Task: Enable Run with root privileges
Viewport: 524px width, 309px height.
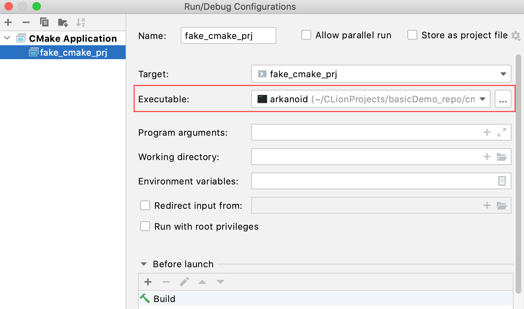Action: pyautogui.click(x=145, y=226)
